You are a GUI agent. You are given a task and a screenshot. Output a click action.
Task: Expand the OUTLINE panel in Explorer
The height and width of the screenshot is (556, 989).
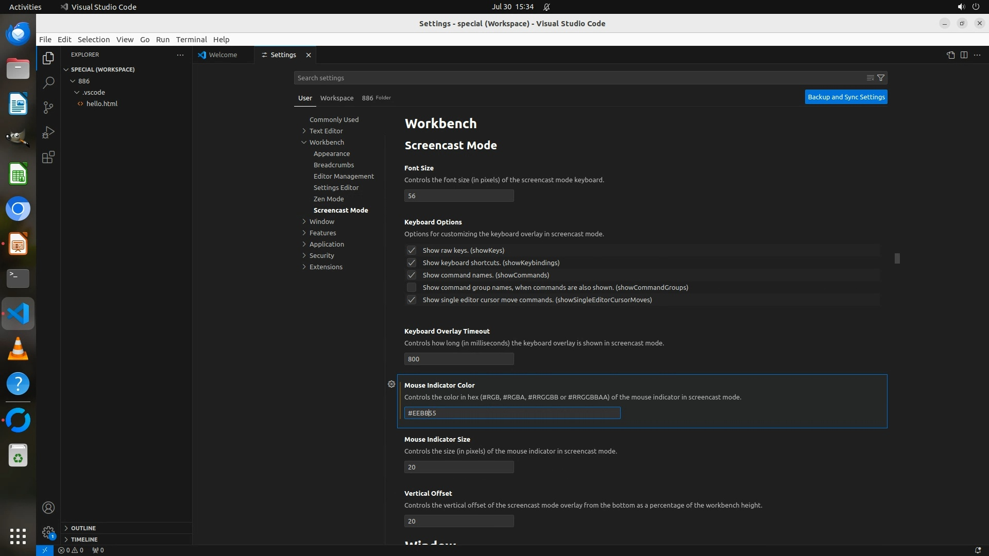coord(83,528)
